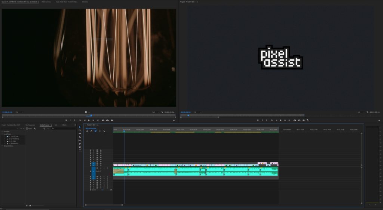Click Mark Out in the Program monitor
This screenshot has height=210, width=383.
click(x=266, y=120)
